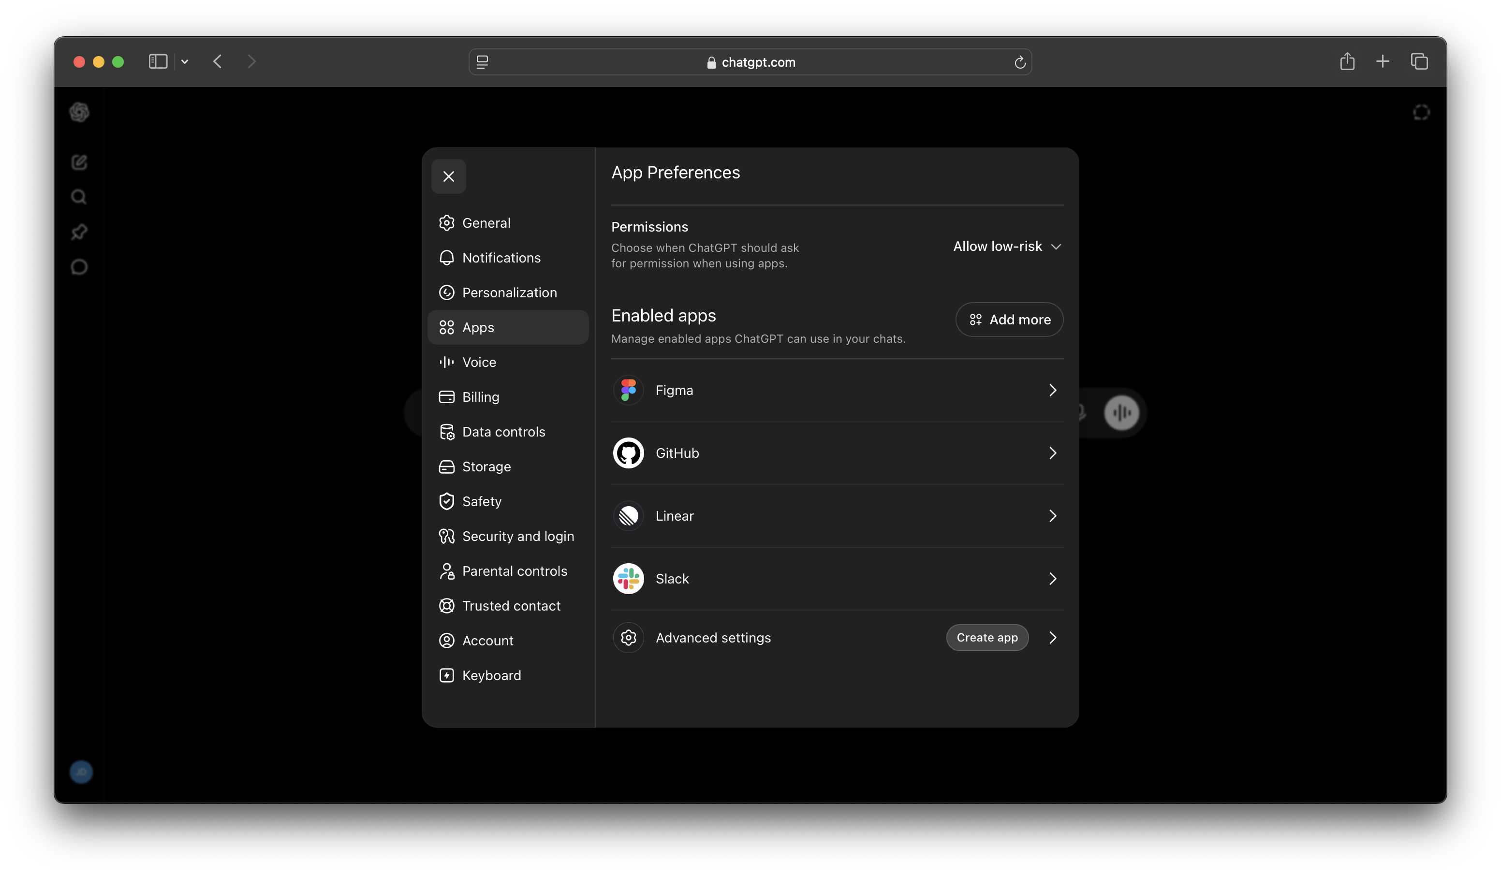The image size is (1501, 875).
Task: Click the reader page menu icon in address bar
Action: (483, 62)
